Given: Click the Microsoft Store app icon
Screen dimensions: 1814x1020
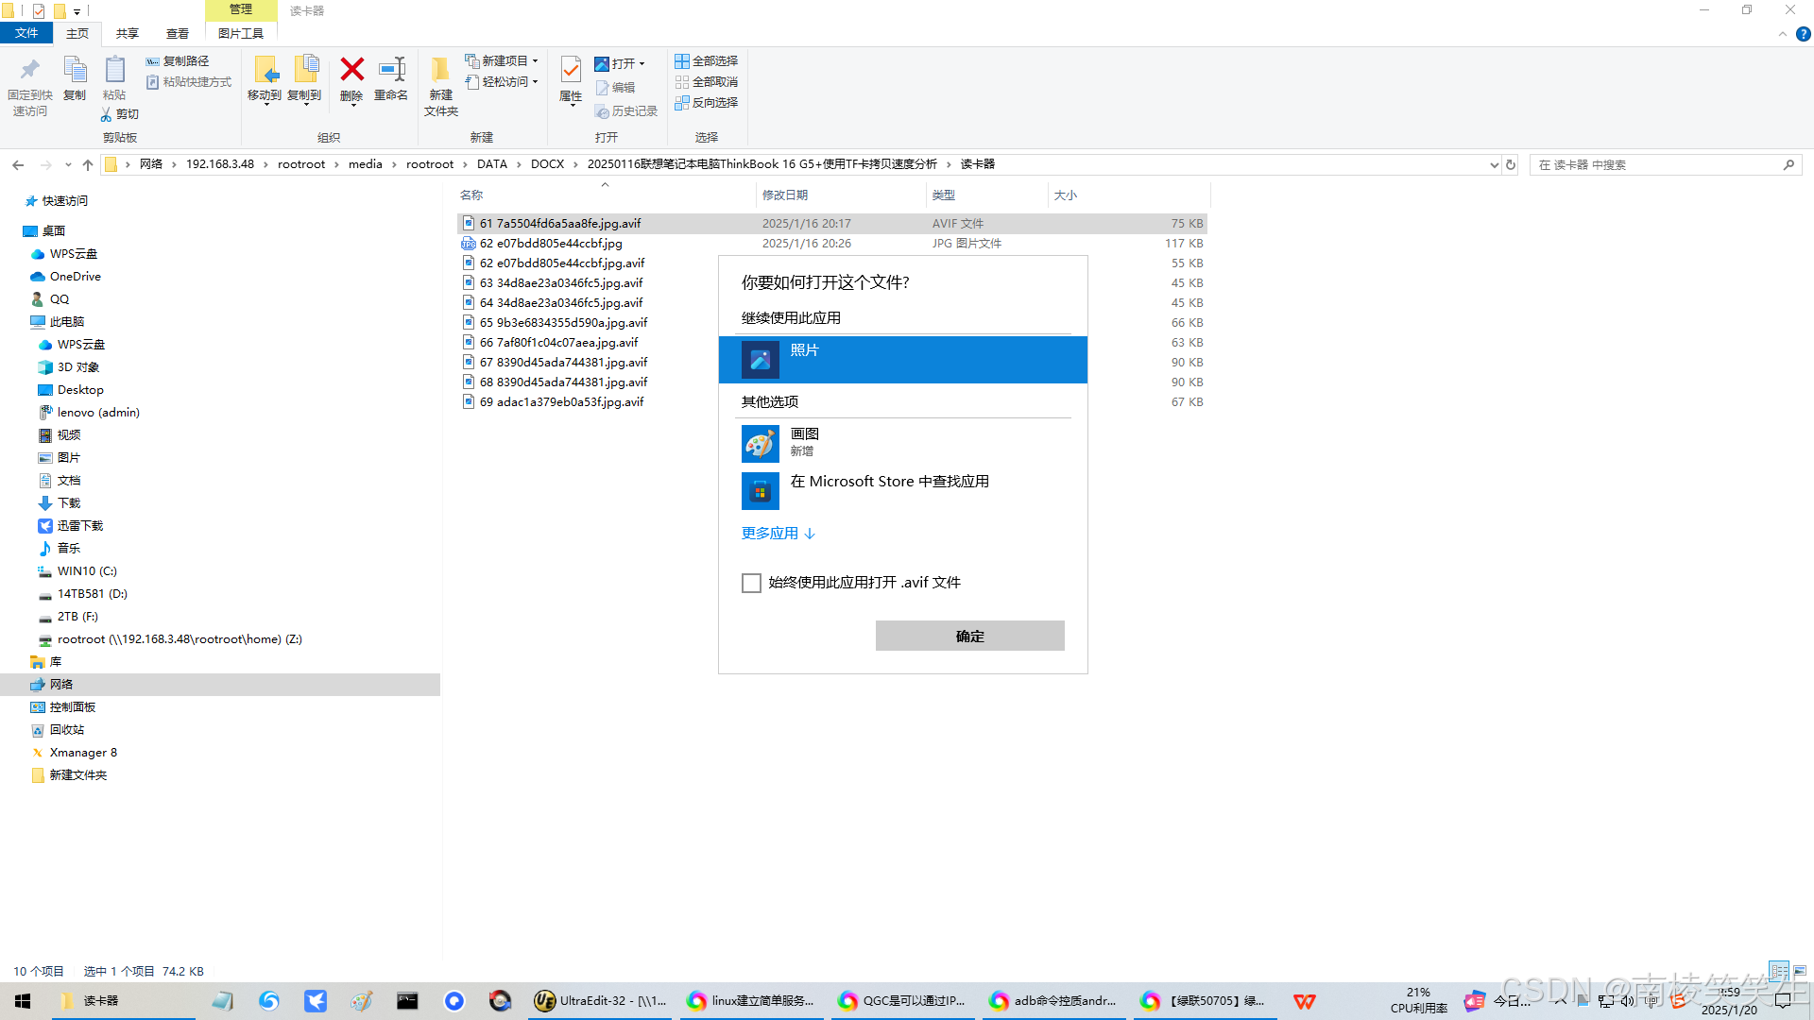Looking at the screenshot, I should (x=761, y=491).
